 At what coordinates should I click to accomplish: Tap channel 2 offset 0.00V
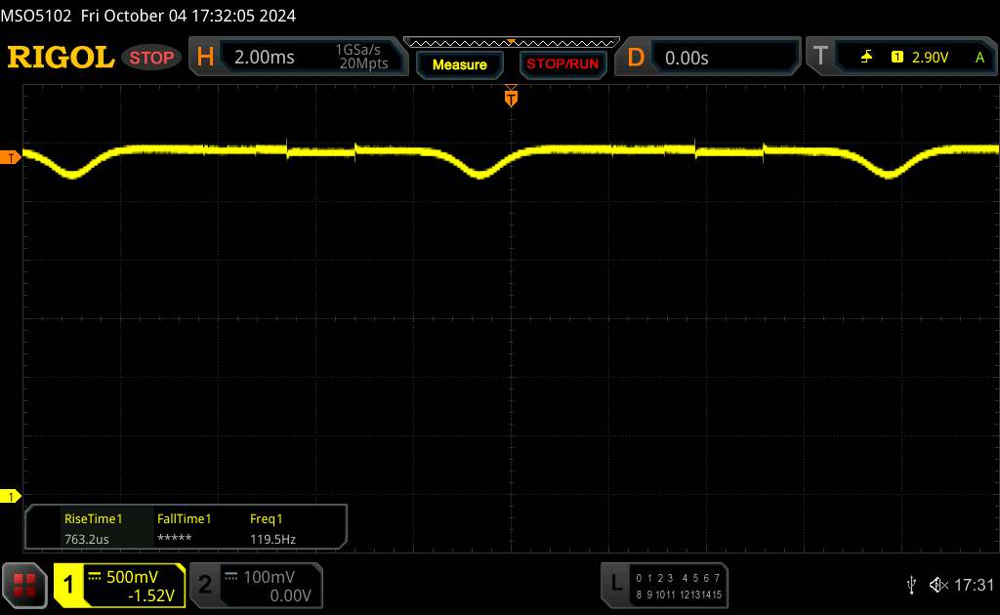coord(290,595)
